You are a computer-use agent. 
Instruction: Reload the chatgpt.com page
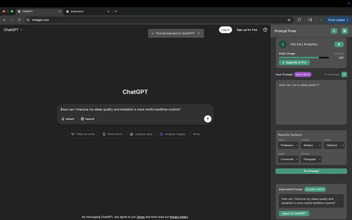[x=19, y=20]
